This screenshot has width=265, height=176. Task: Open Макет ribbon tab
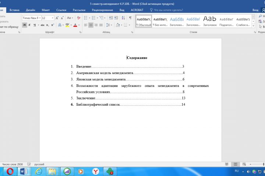(46, 10)
